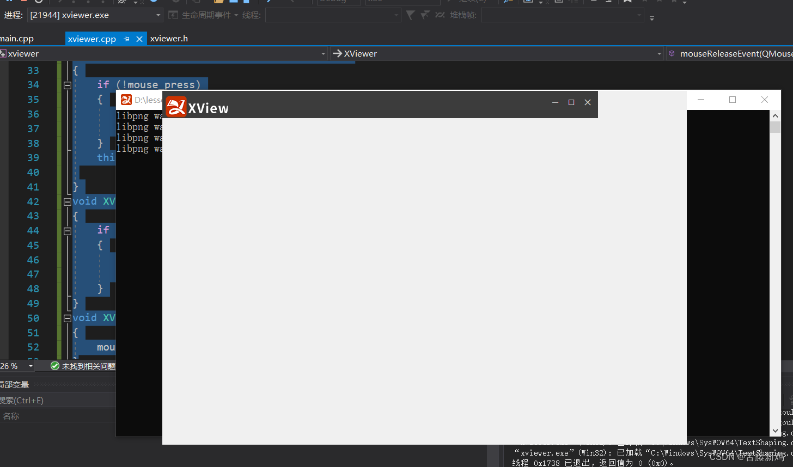Collapse the function at line 42

point(68,201)
